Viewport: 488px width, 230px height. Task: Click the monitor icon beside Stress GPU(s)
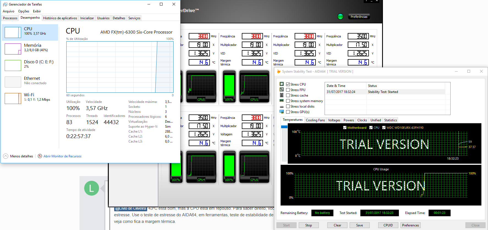pyautogui.click(x=282, y=112)
